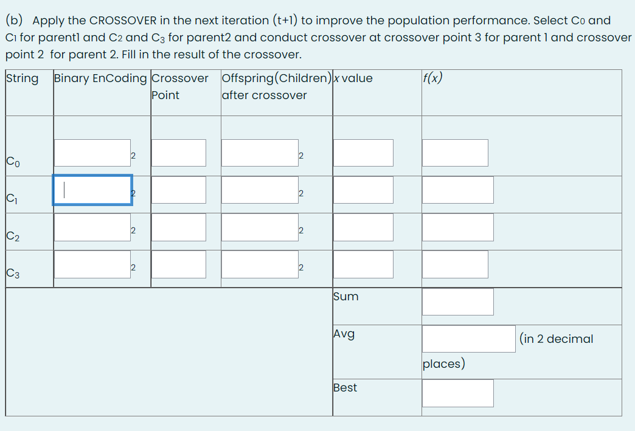This screenshot has height=431, width=635.
Task: Click the Best answer field
Action: click(457, 393)
